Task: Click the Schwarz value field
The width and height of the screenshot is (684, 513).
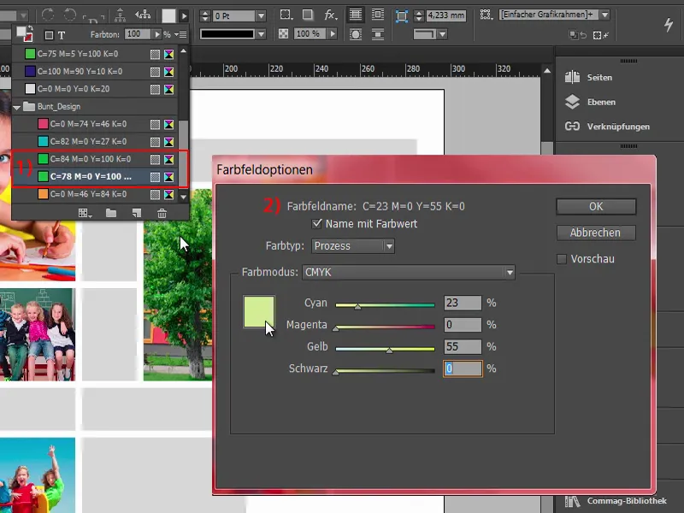Action: coord(463,369)
